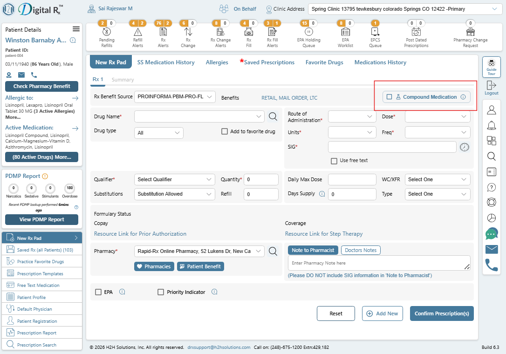The width and height of the screenshot is (506, 354).
Task: Enable the Use free text checkbox
Action: 334,161
